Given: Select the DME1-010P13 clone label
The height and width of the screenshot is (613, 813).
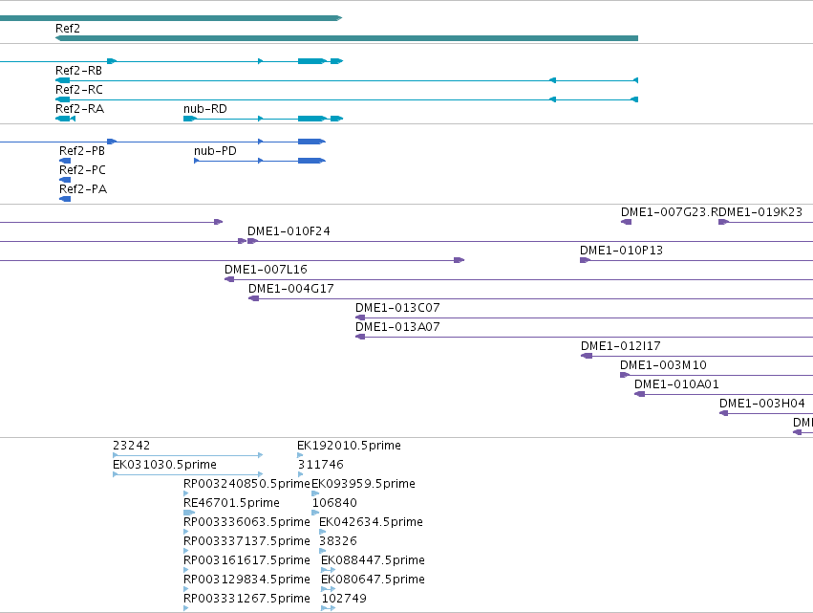Looking at the screenshot, I should tap(622, 251).
